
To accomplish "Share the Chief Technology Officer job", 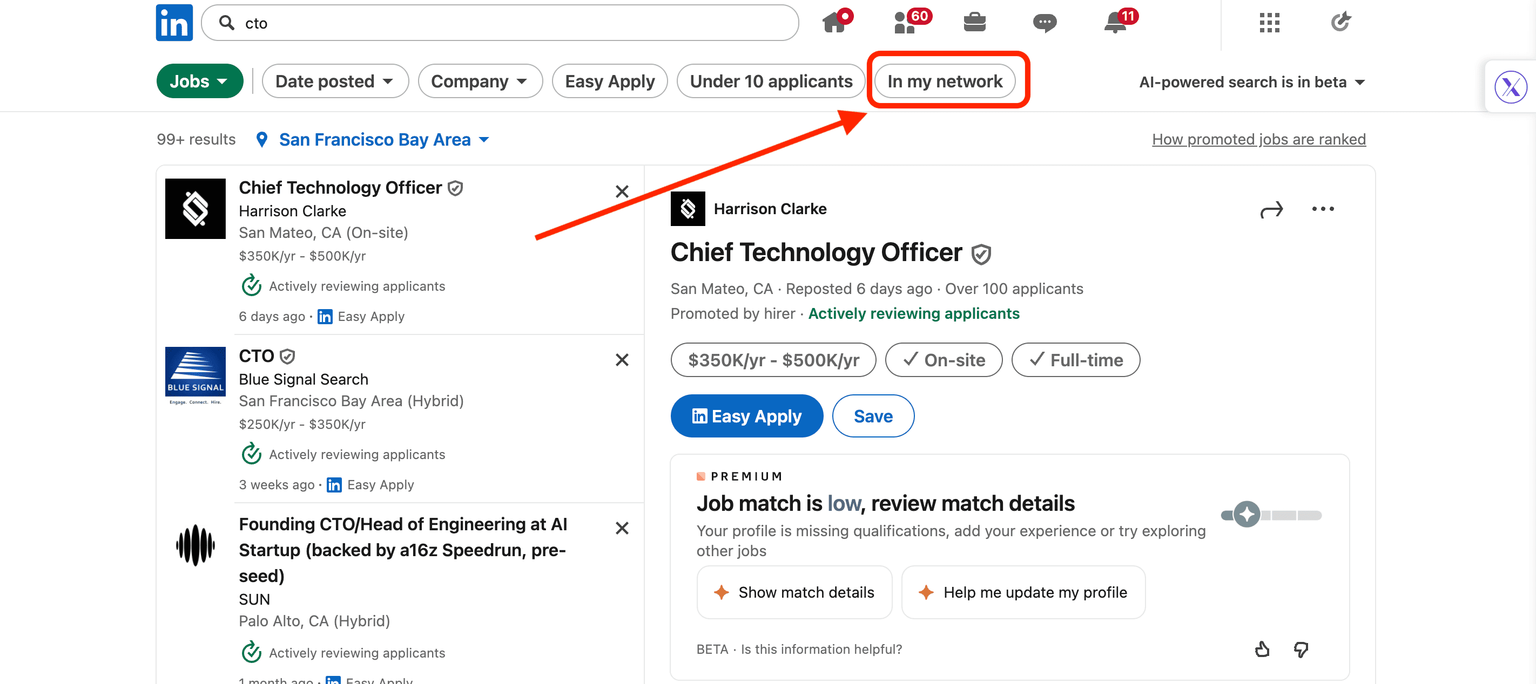I will [x=1271, y=209].
